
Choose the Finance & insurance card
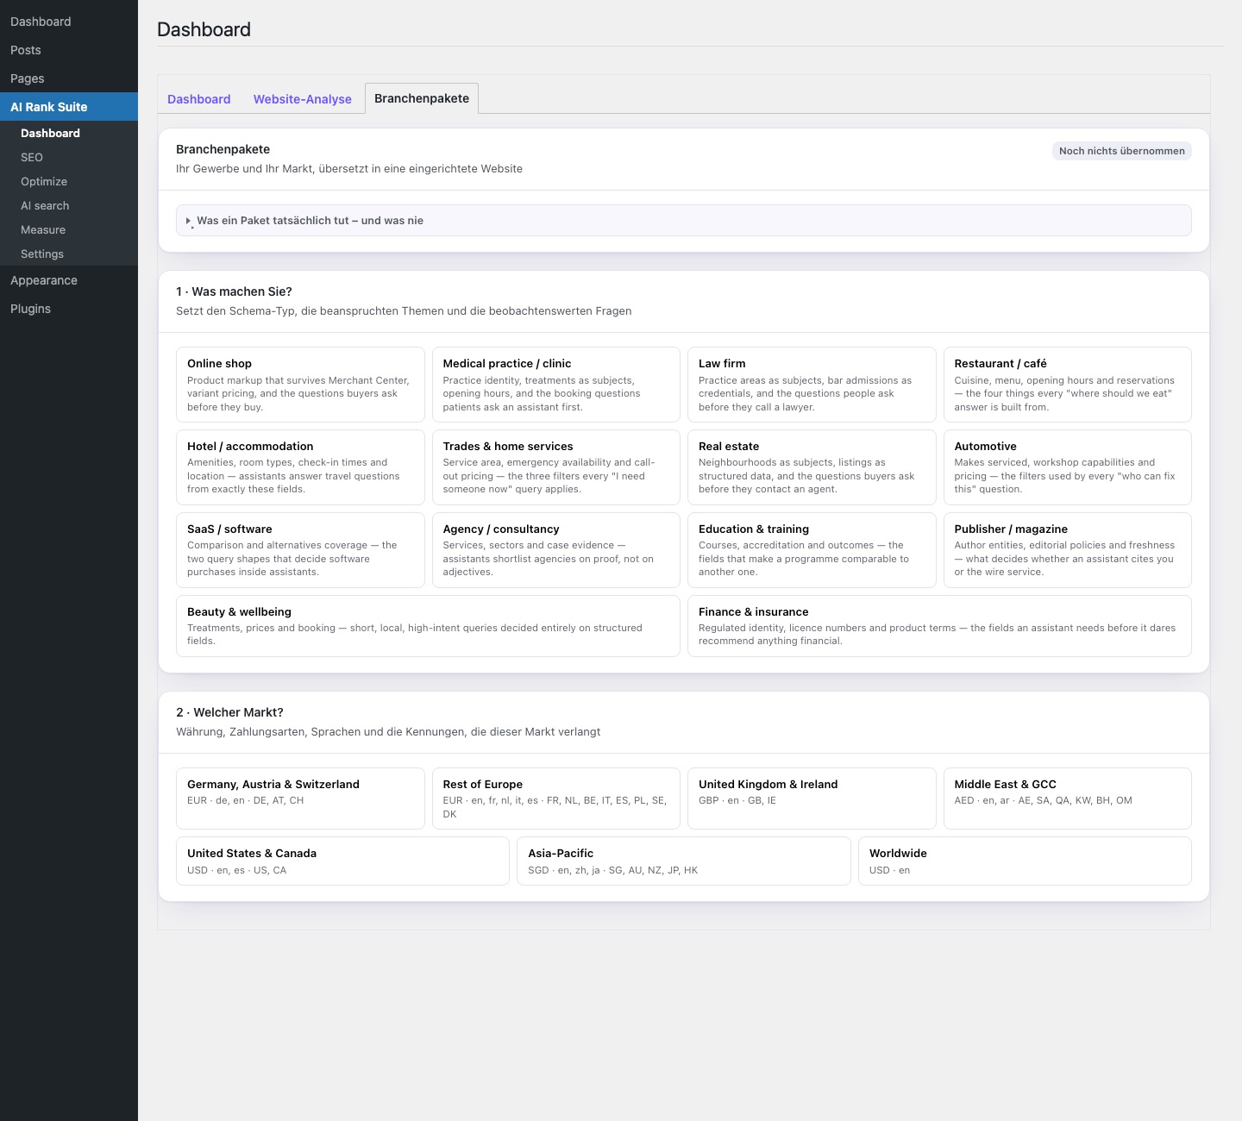pos(939,626)
